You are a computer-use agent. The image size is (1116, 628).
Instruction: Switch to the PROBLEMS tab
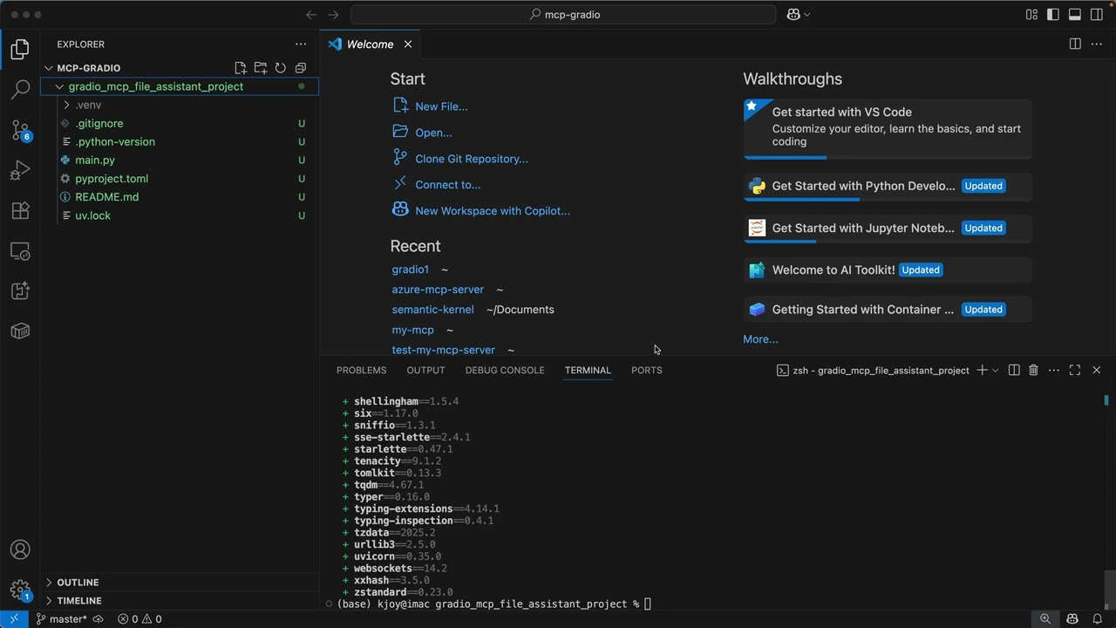point(361,370)
